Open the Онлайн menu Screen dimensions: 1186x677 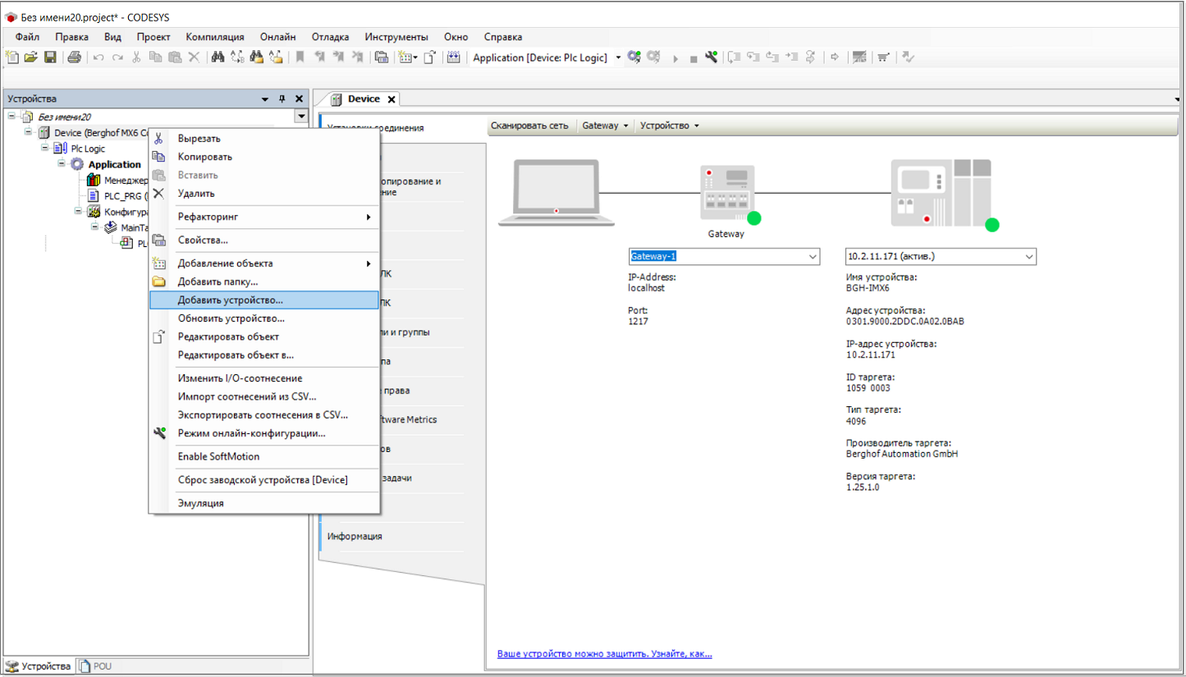[x=278, y=37]
